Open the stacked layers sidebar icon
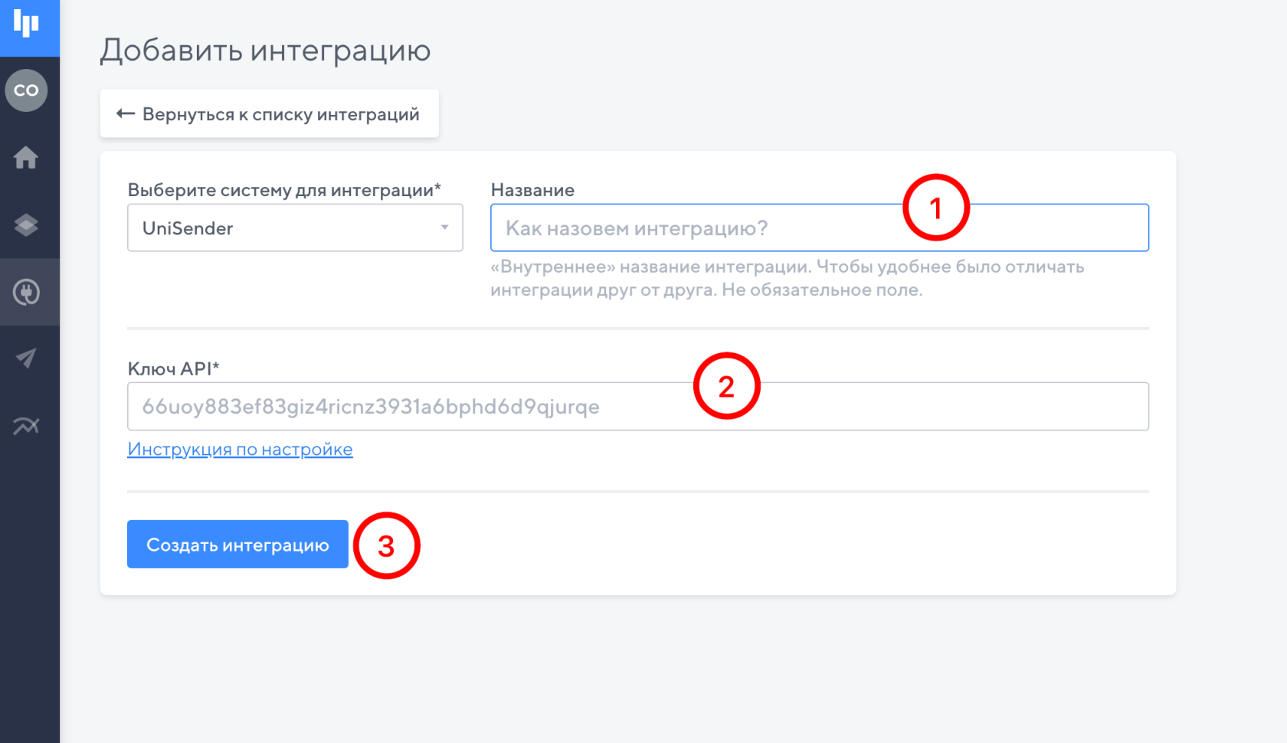The width and height of the screenshot is (1287, 743). click(x=27, y=225)
